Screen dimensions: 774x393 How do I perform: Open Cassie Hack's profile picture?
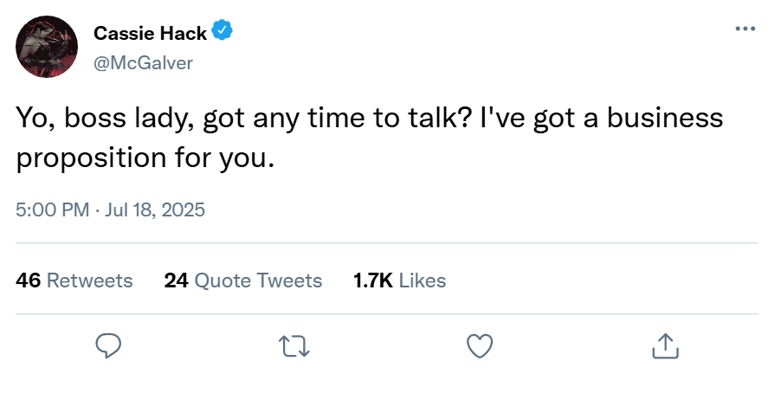[48, 47]
